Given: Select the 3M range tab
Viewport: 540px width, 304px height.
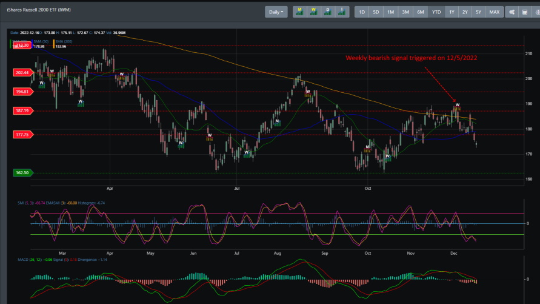Looking at the screenshot, I should pos(405,12).
